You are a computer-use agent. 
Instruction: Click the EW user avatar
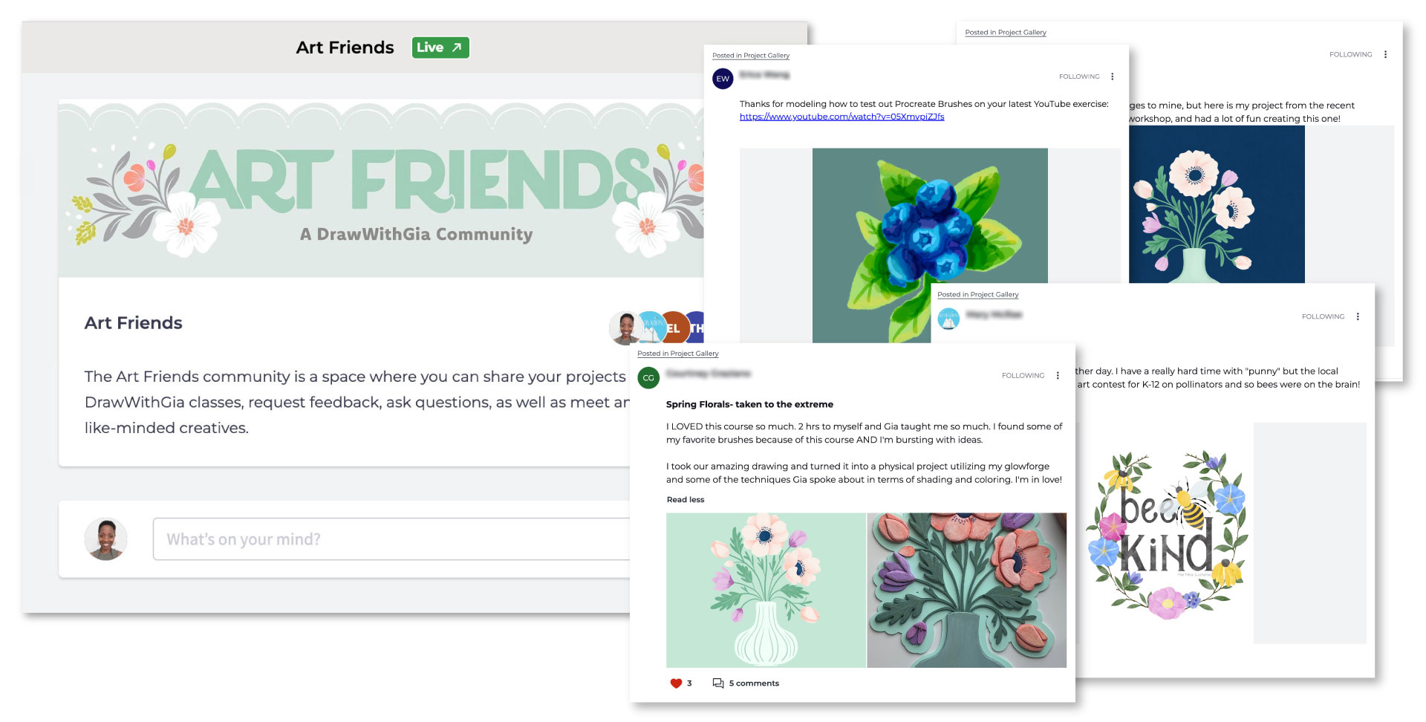(x=723, y=79)
